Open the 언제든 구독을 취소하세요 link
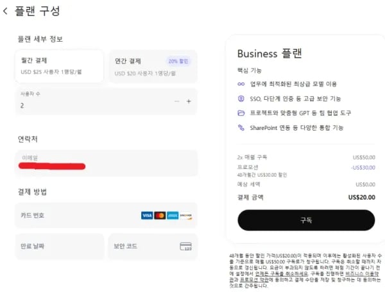This screenshot has width=385, height=292. [282, 273]
